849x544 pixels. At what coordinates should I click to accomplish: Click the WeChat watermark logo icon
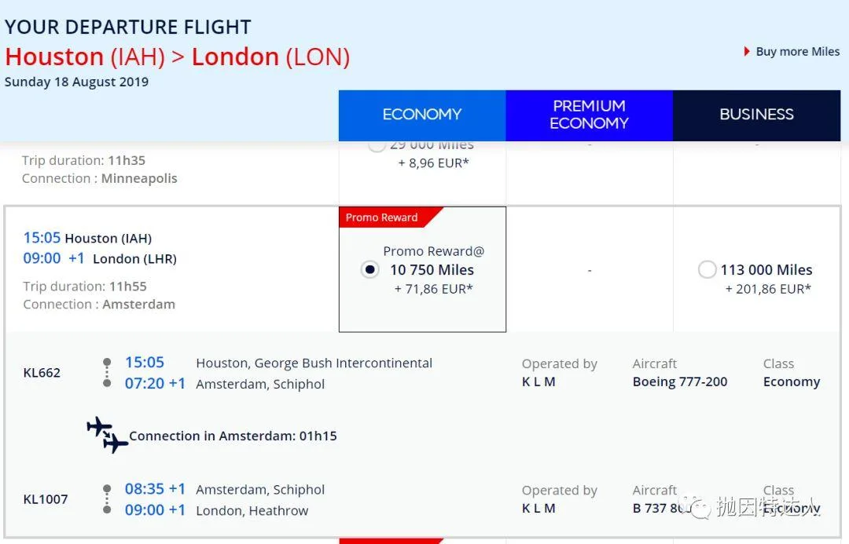coord(696,506)
